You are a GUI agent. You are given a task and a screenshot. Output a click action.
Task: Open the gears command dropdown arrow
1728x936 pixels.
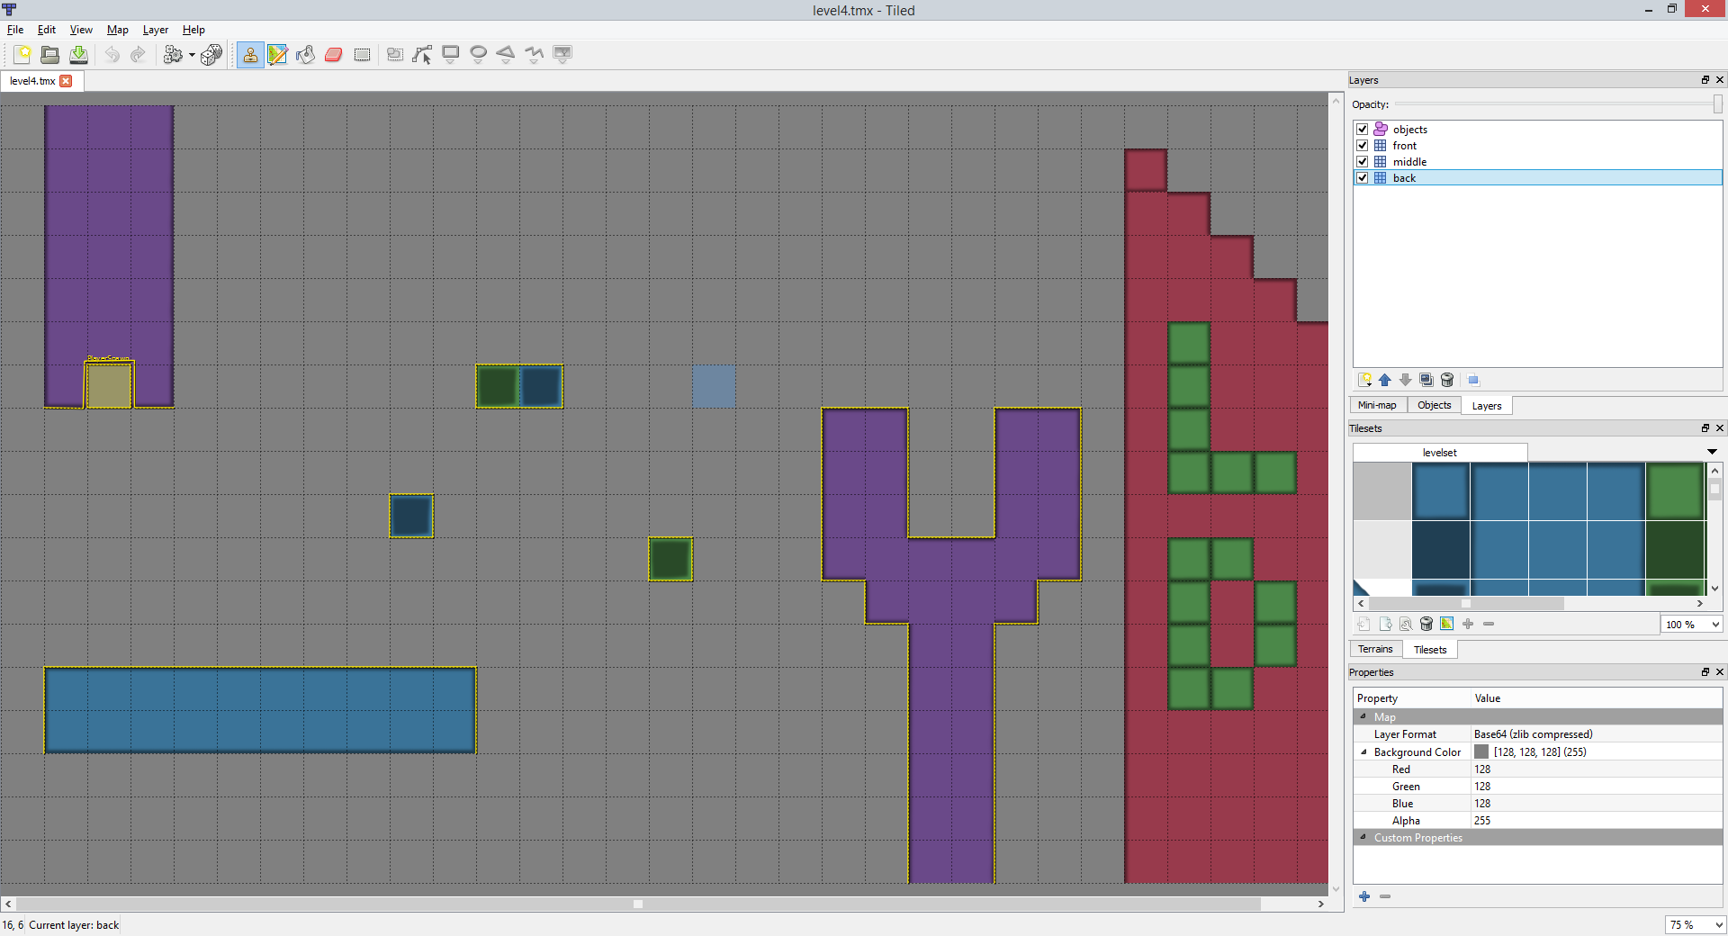192,55
